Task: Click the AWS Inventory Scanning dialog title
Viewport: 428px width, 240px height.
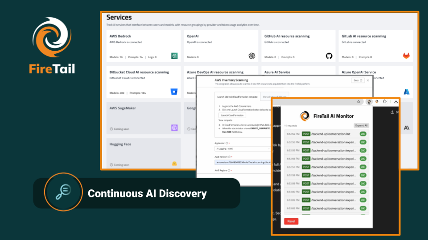Action: tap(231, 80)
